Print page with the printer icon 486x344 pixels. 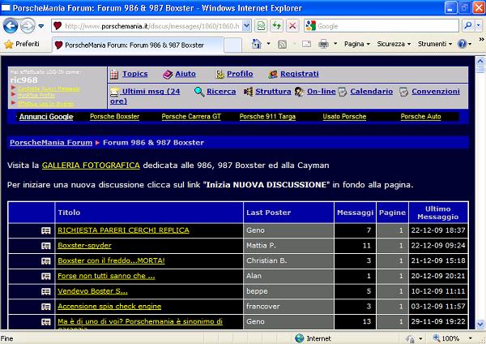point(323,44)
